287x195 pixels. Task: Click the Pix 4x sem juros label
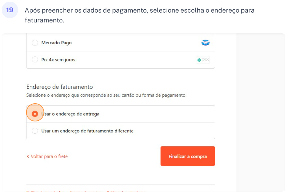pos(58,60)
